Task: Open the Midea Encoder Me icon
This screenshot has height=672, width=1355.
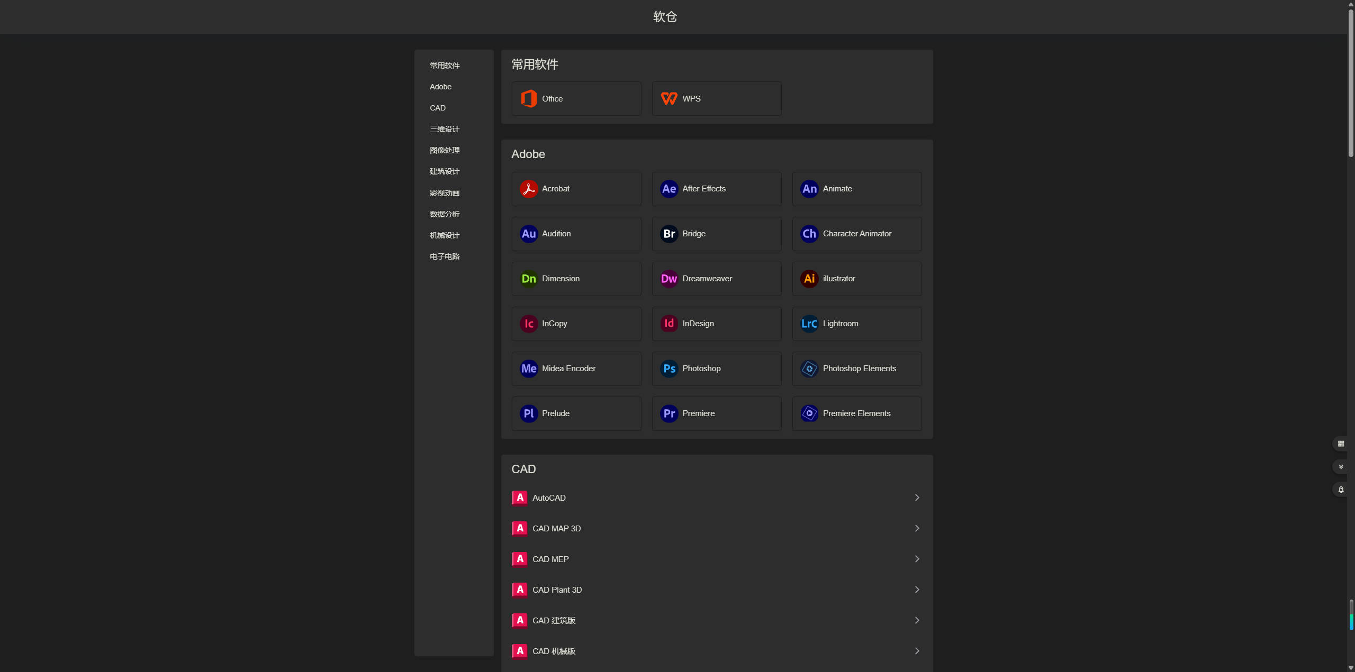Action: click(x=528, y=369)
